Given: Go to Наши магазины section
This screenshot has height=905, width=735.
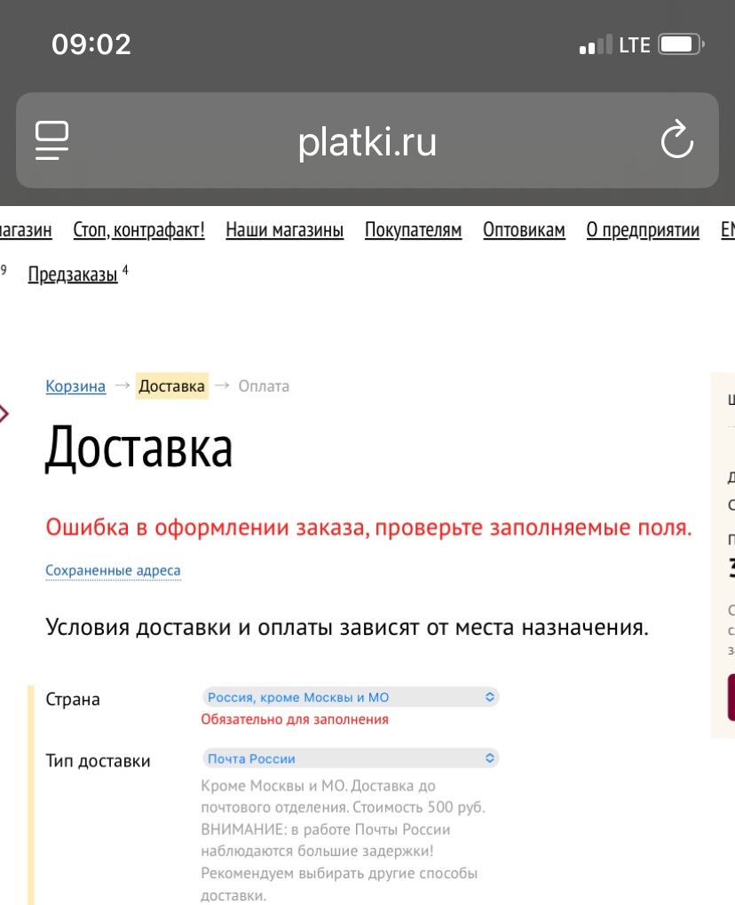Looking at the screenshot, I should [284, 231].
